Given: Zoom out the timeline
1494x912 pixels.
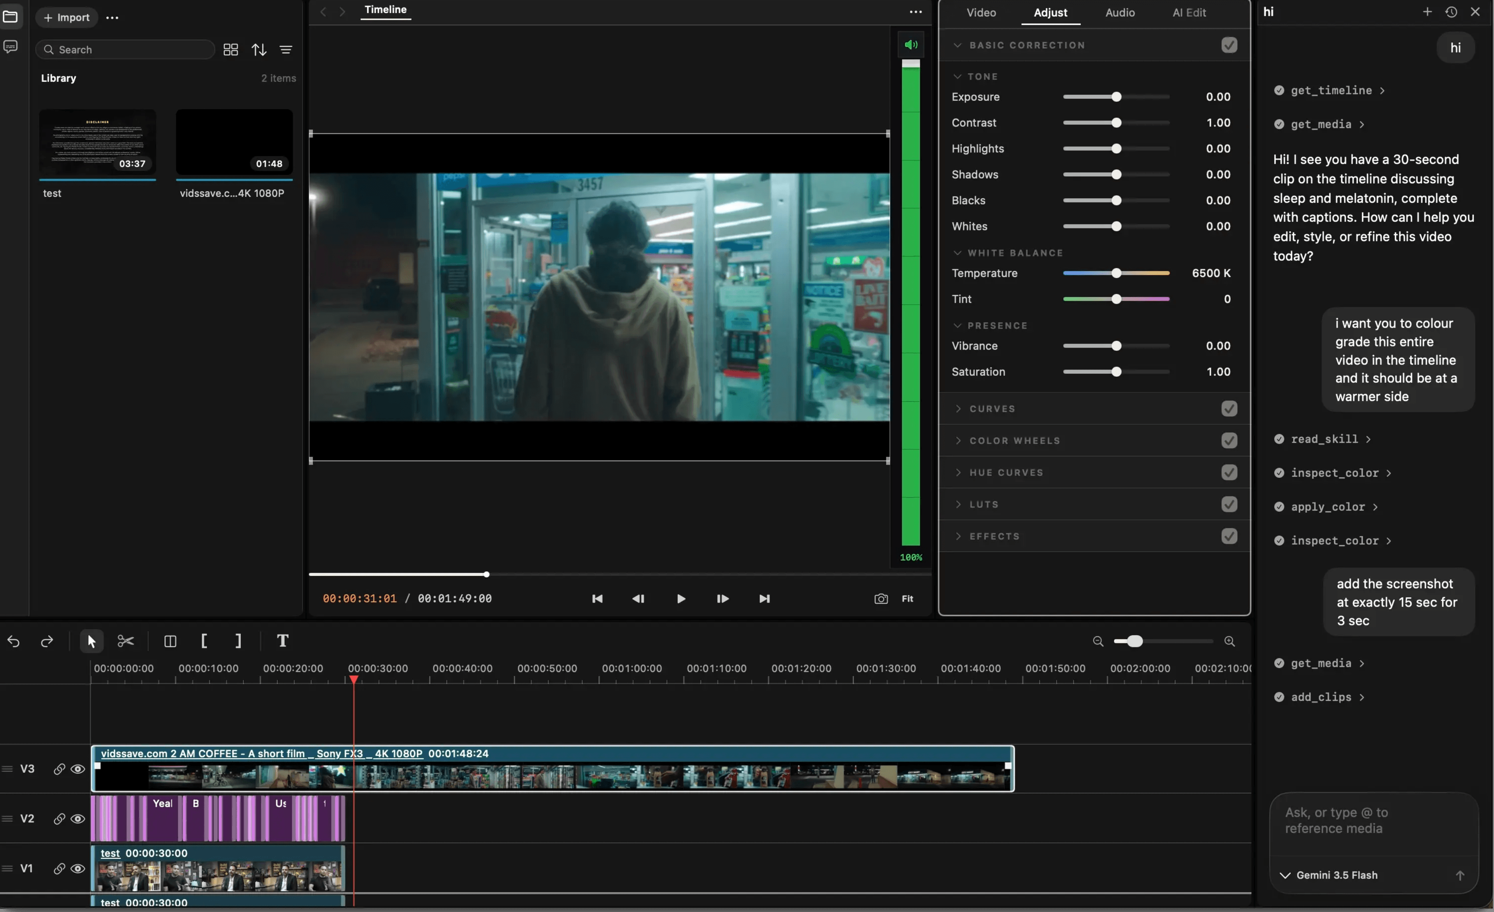Looking at the screenshot, I should pyautogui.click(x=1098, y=641).
